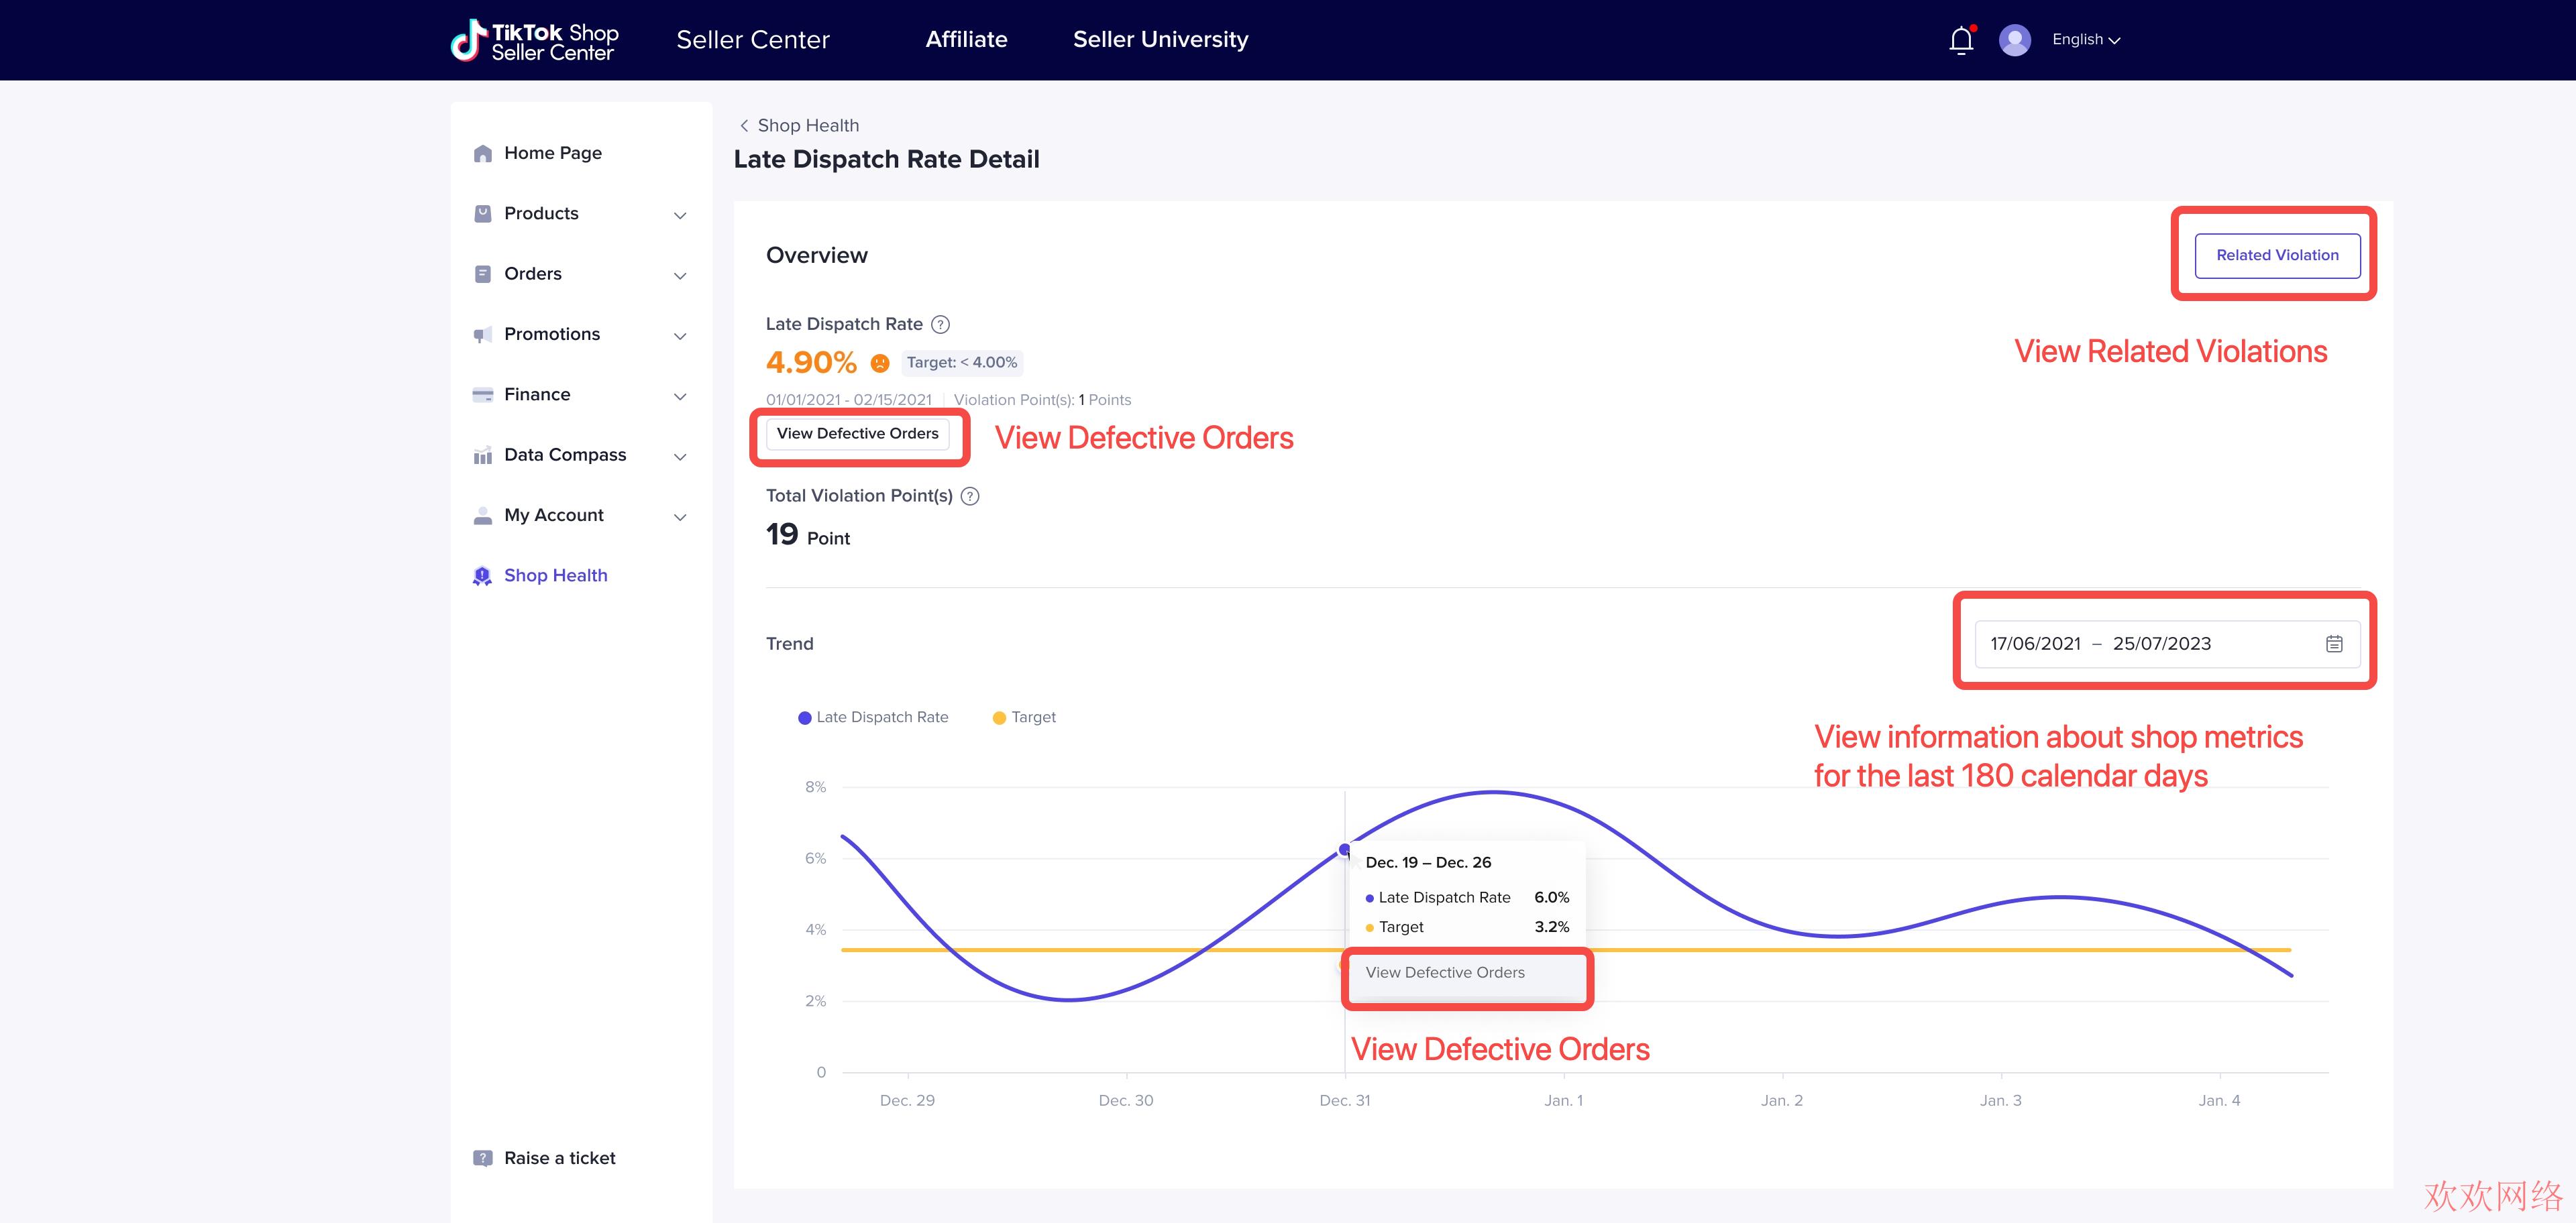Go to Seller Center in top navigation

click(753, 40)
